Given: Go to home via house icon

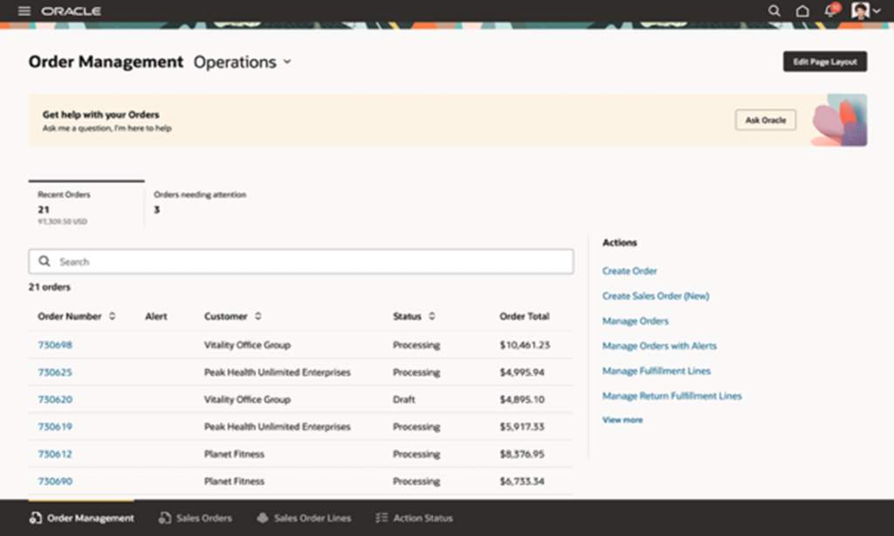Looking at the screenshot, I should [802, 10].
